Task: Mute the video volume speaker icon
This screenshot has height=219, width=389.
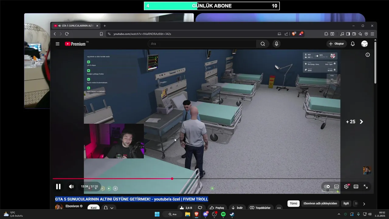Action: (x=71, y=186)
